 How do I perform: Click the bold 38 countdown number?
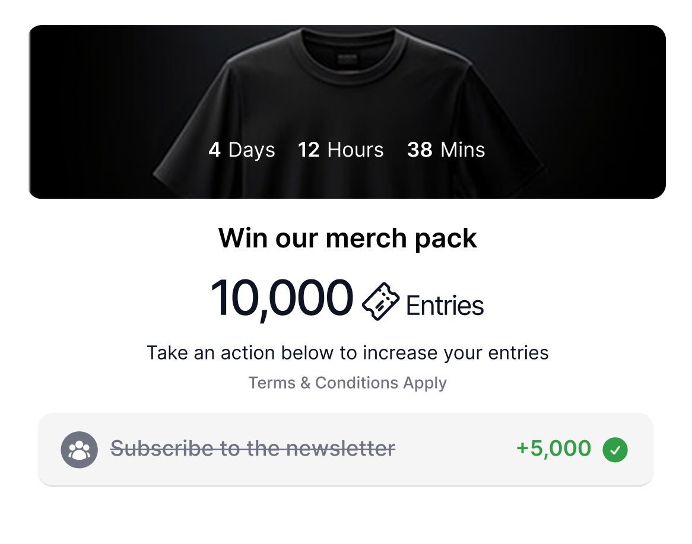(420, 150)
